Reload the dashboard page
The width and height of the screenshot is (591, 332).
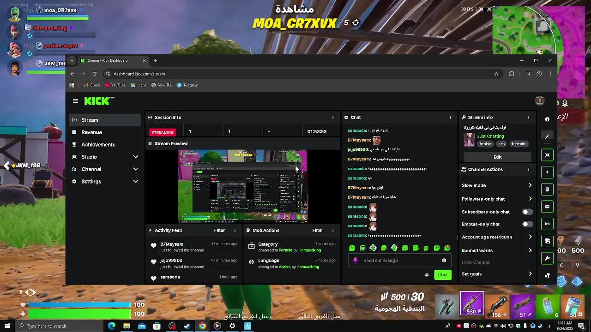[x=94, y=74]
